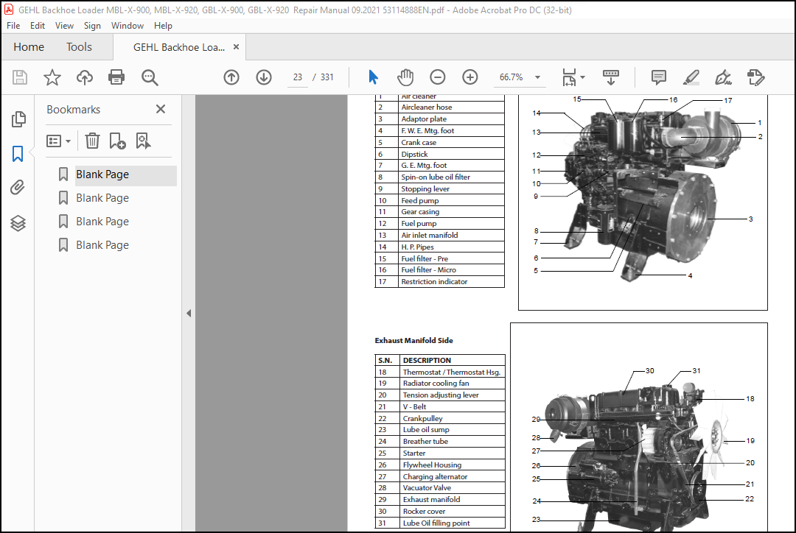
Task: Find current bookmark icon
Action: coord(143,141)
